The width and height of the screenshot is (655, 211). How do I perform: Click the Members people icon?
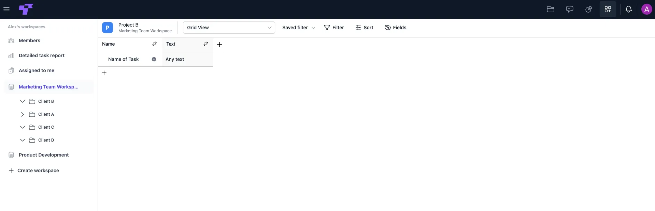pyautogui.click(x=11, y=40)
